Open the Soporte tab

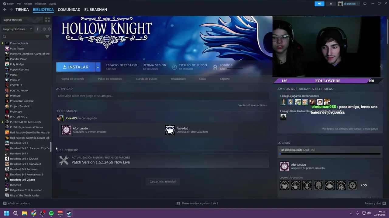(225, 79)
